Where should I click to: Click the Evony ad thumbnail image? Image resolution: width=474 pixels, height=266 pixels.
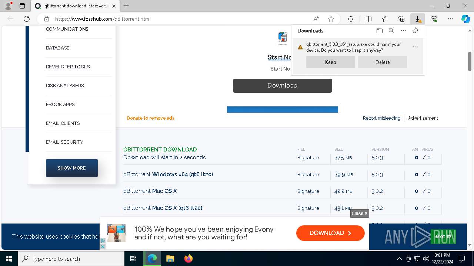tap(116, 233)
